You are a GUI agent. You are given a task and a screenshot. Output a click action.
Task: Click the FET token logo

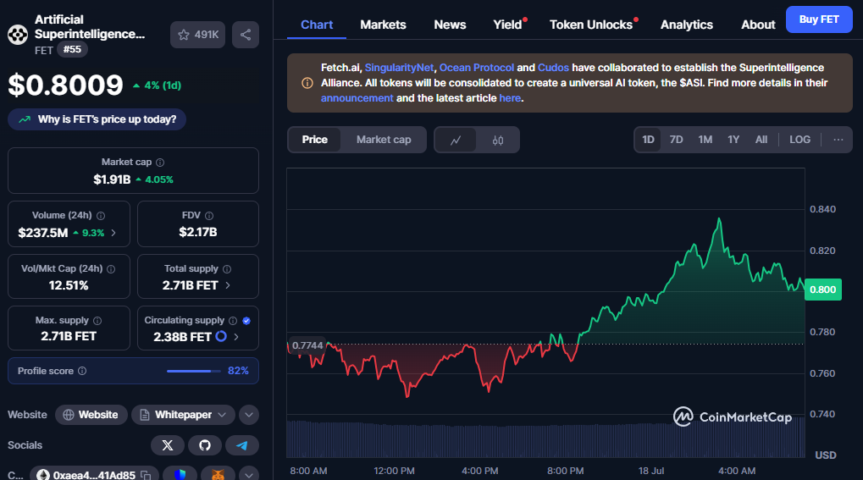click(18, 35)
